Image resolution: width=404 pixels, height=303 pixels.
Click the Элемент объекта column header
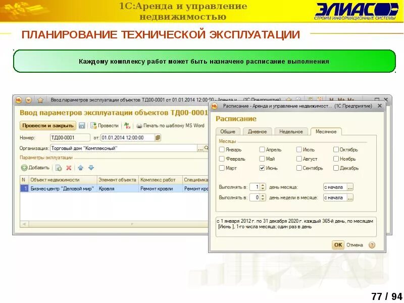coord(118,180)
